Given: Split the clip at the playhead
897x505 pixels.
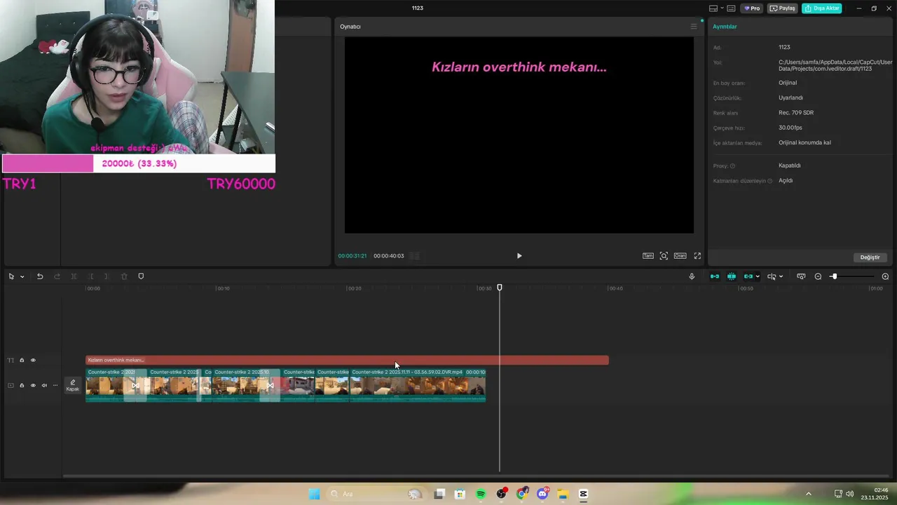Looking at the screenshot, I should coord(74,276).
